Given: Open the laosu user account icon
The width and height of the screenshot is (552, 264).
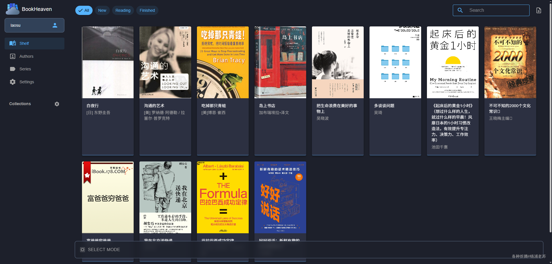Looking at the screenshot, I should coord(55,25).
